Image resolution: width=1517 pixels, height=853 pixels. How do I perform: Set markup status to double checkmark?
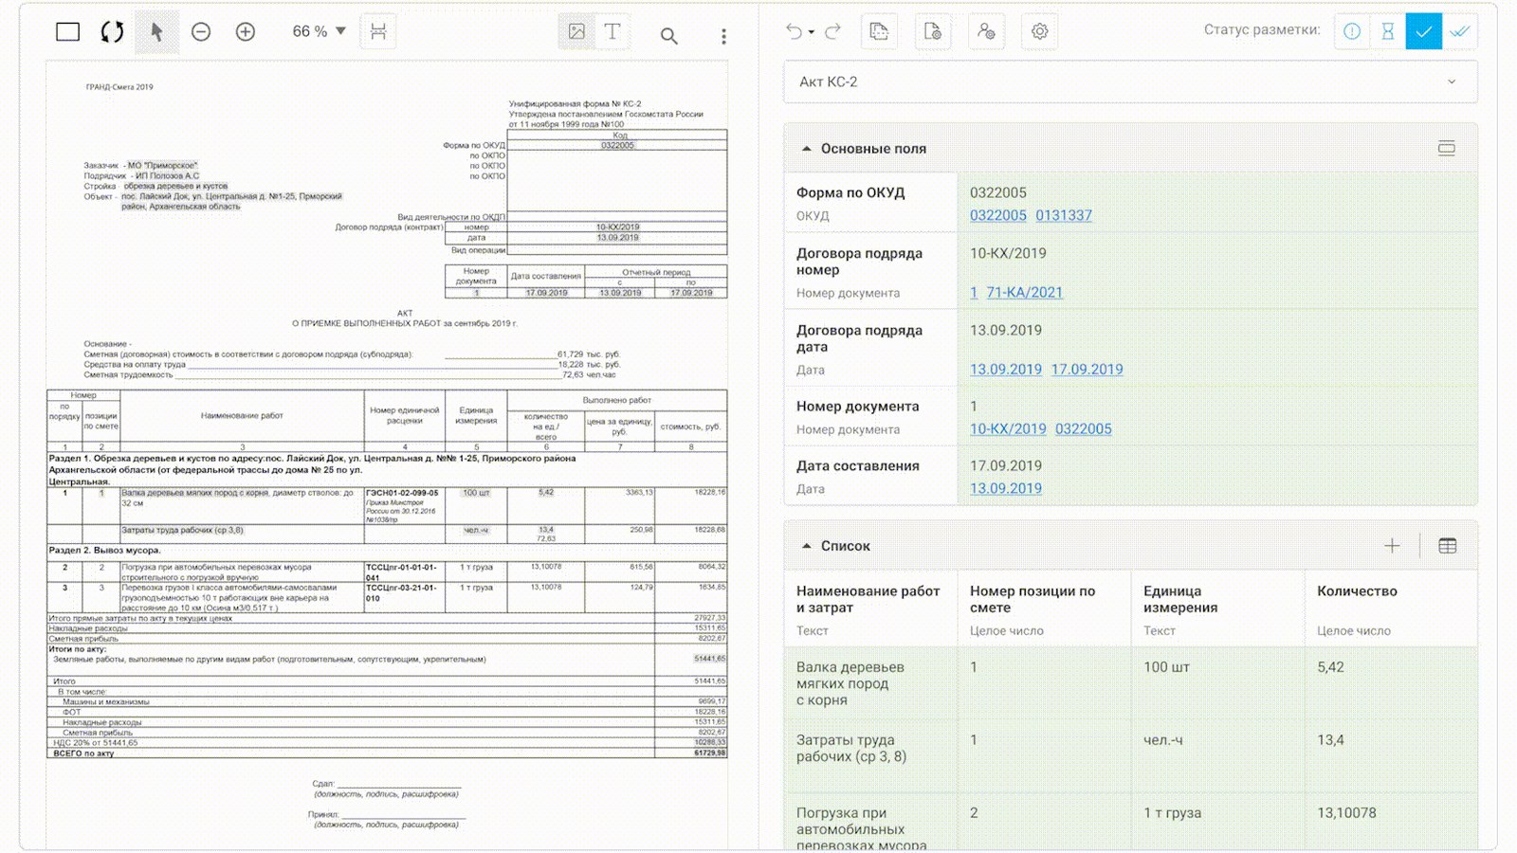point(1460,31)
